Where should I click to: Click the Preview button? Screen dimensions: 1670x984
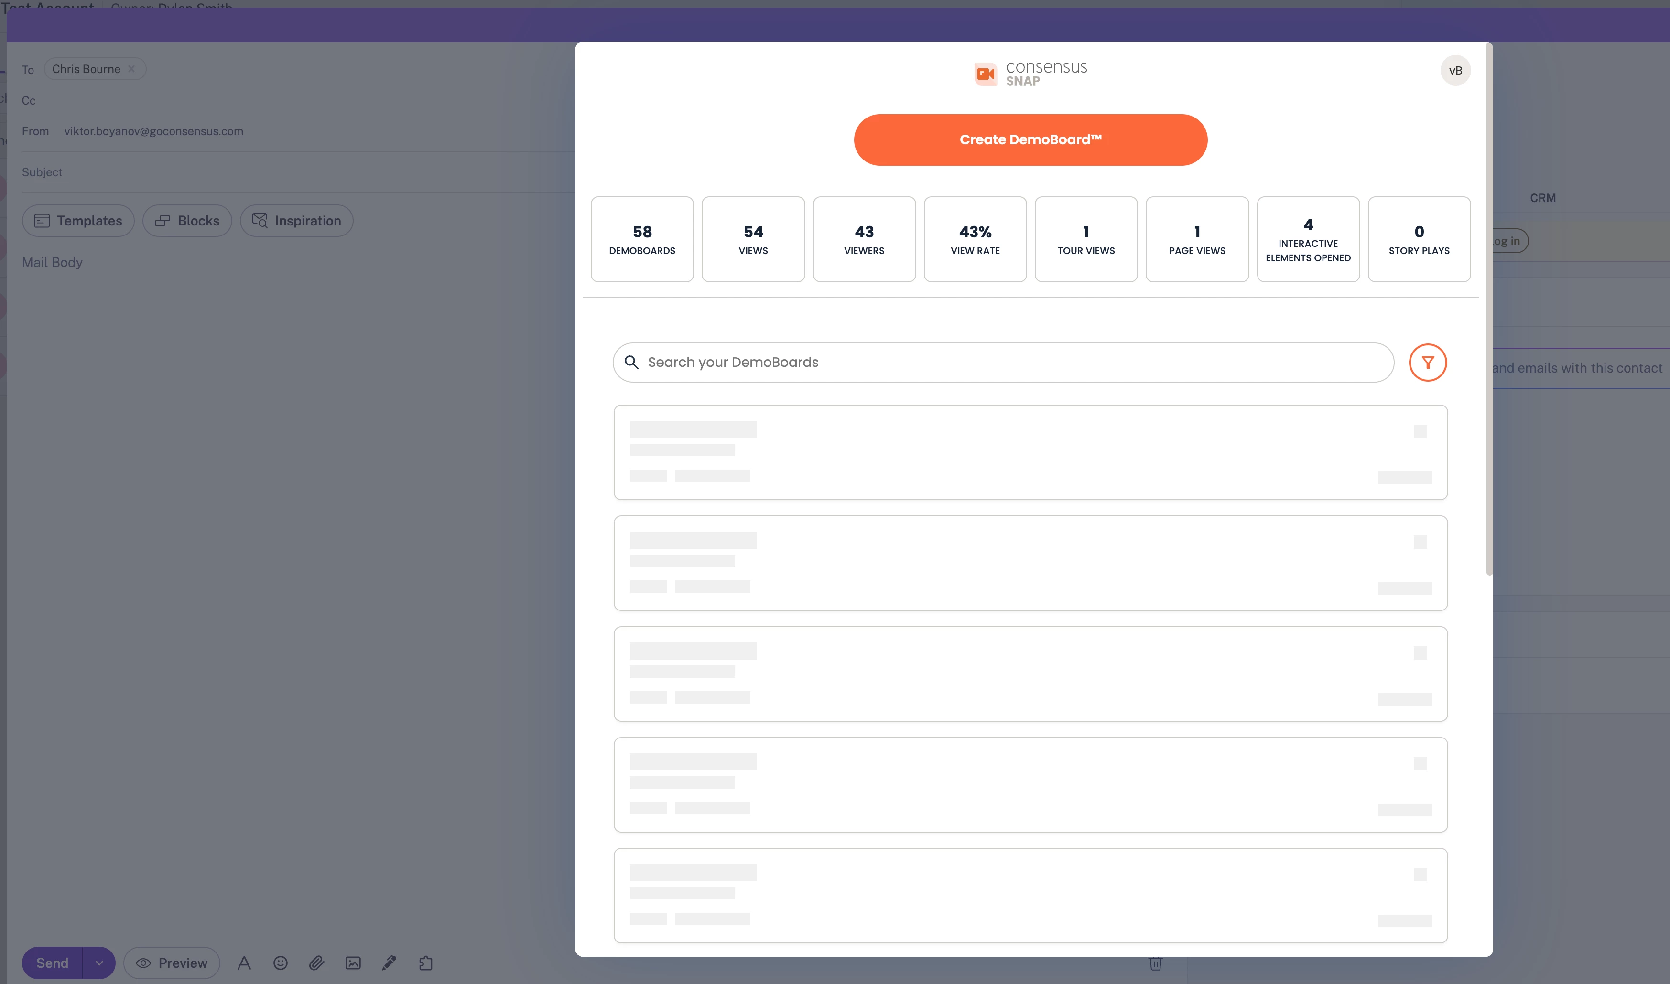(x=172, y=963)
